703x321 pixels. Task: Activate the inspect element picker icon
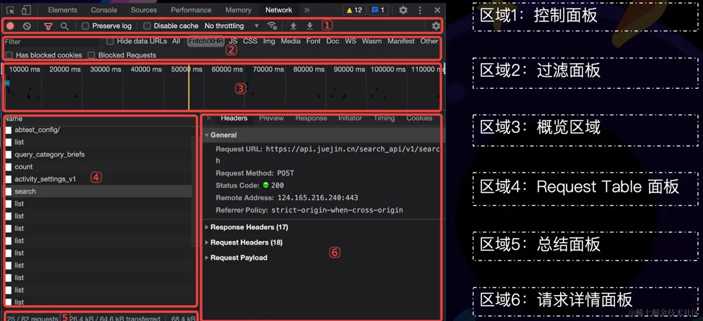click(11, 10)
